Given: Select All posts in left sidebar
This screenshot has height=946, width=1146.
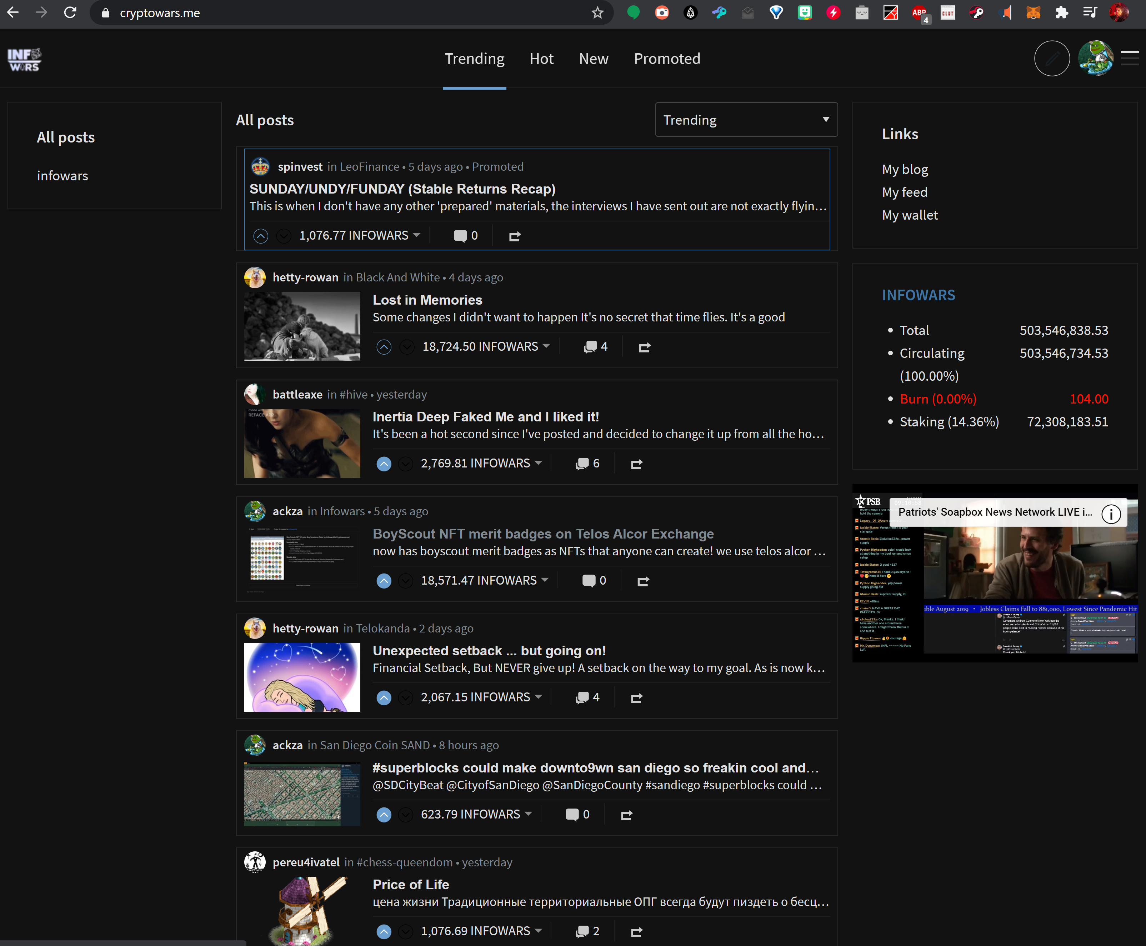Looking at the screenshot, I should pyautogui.click(x=66, y=137).
